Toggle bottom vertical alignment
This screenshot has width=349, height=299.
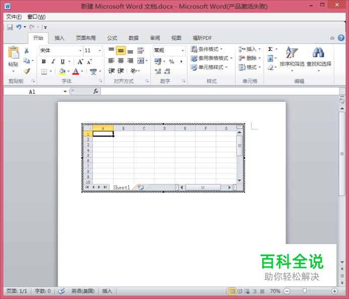131,50
